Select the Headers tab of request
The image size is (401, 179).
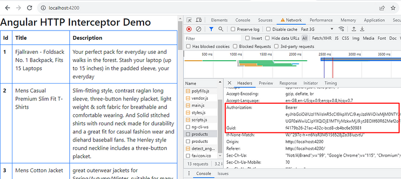(245, 83)
